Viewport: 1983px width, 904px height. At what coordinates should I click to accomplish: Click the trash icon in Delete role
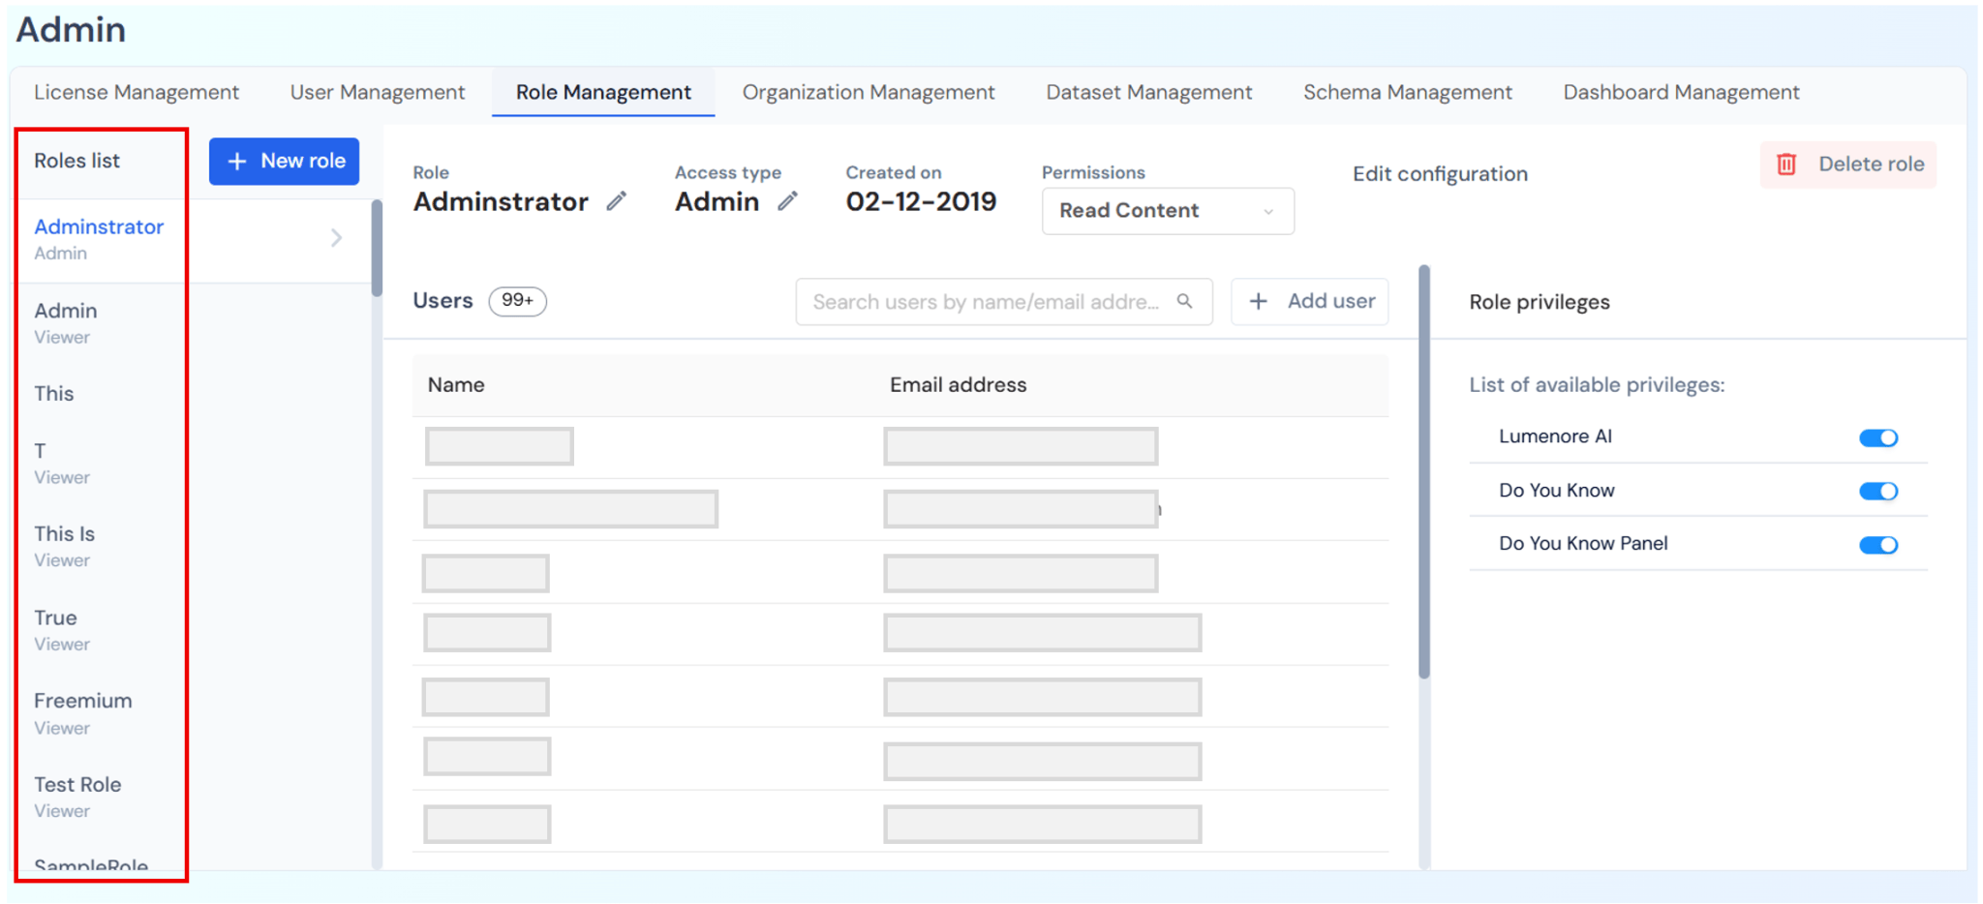click(1786, 164)
